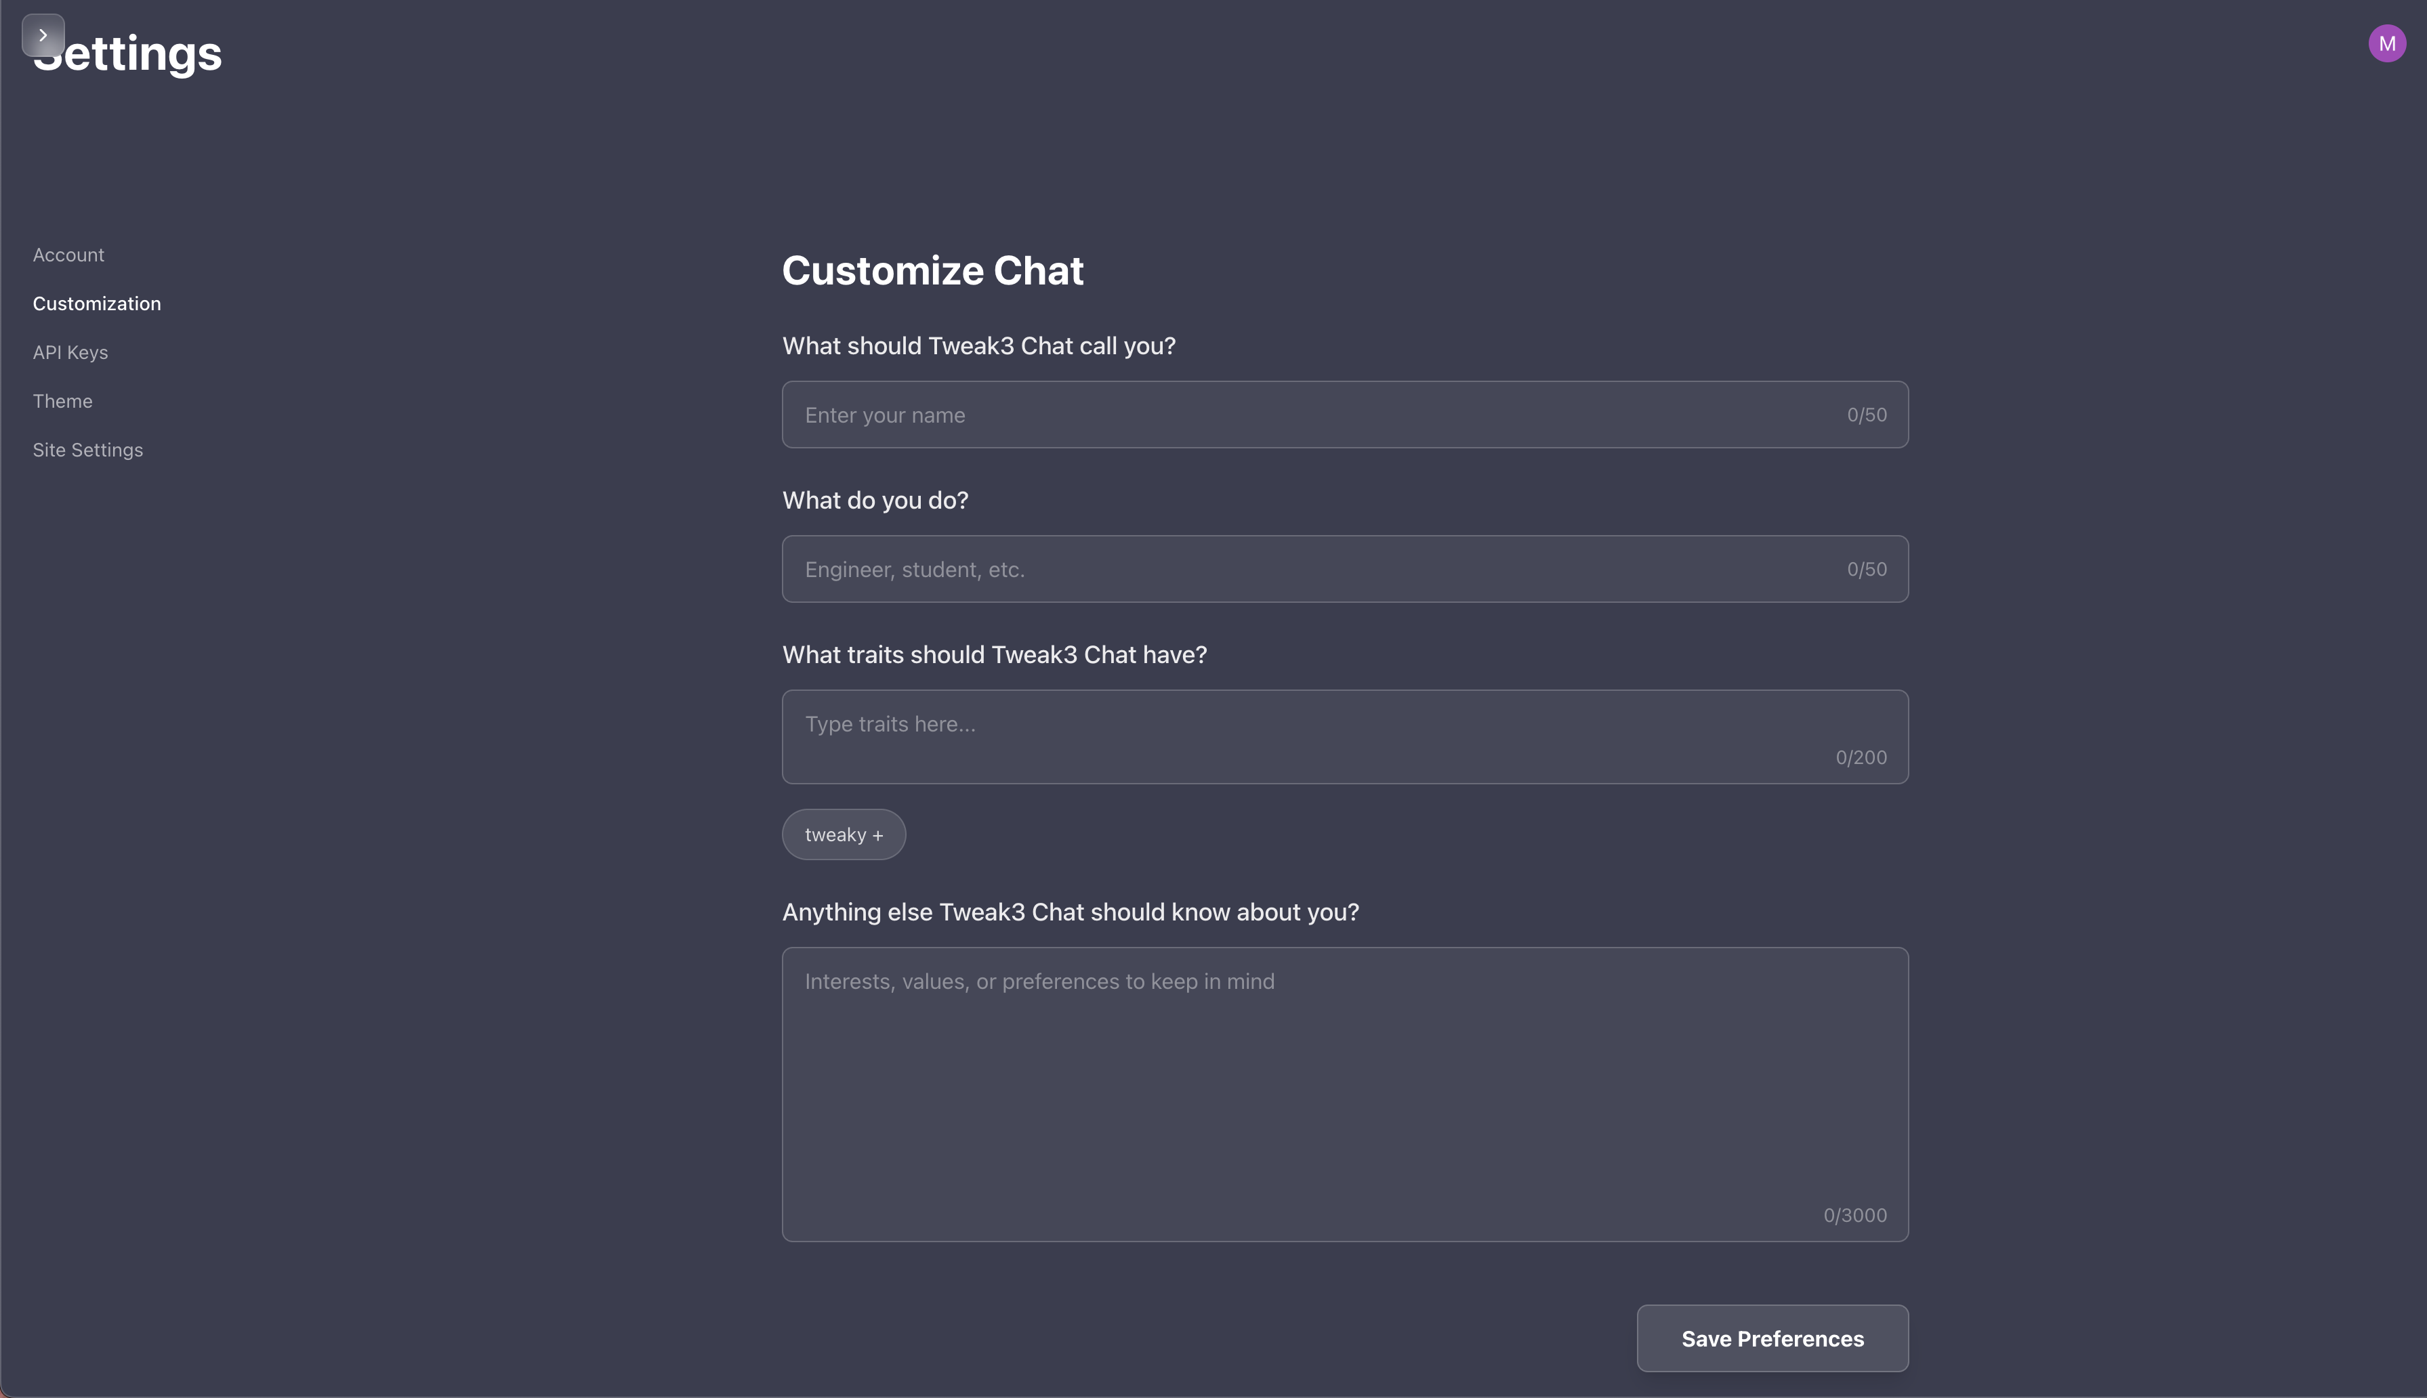Click the 0/200 character counter
This screenshot has width=2427, height=1398.
[1861, 757]
